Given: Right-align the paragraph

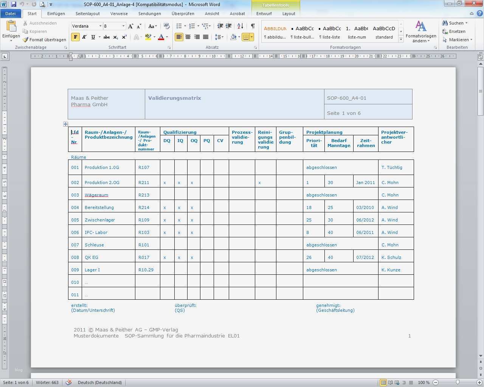Looking at the screenshot, I should pos(197,37).
